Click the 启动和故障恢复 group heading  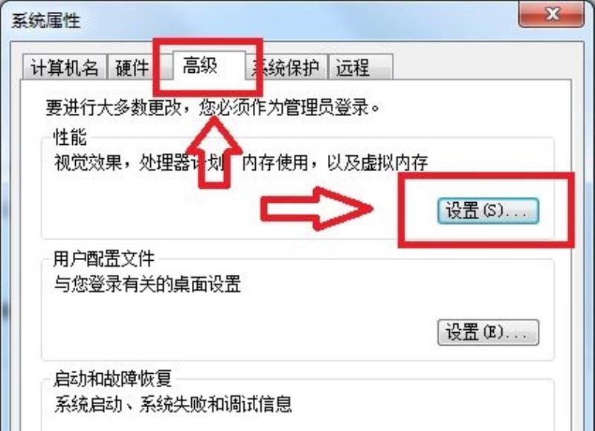click(113, 379)
